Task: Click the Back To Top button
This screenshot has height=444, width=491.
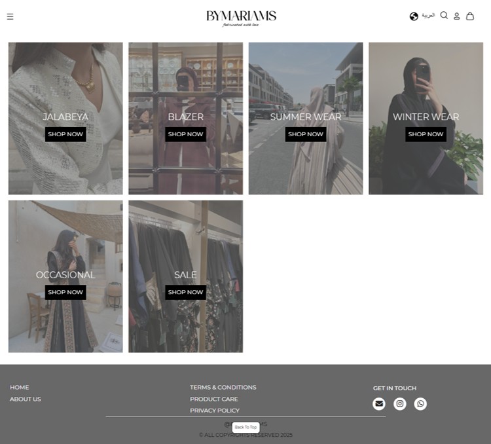Action: (245, 427)
